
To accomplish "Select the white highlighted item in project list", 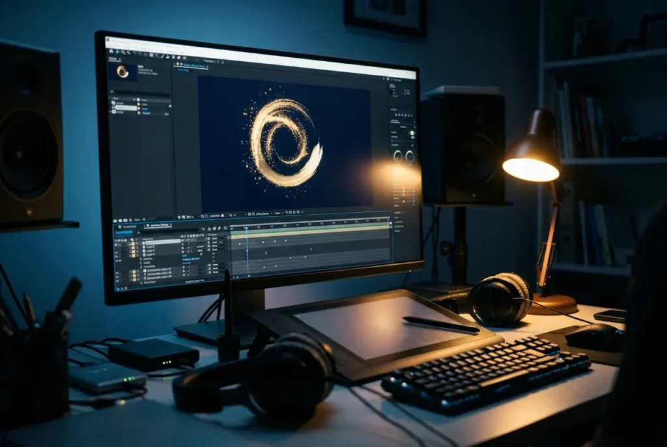I will pos(126,108).
